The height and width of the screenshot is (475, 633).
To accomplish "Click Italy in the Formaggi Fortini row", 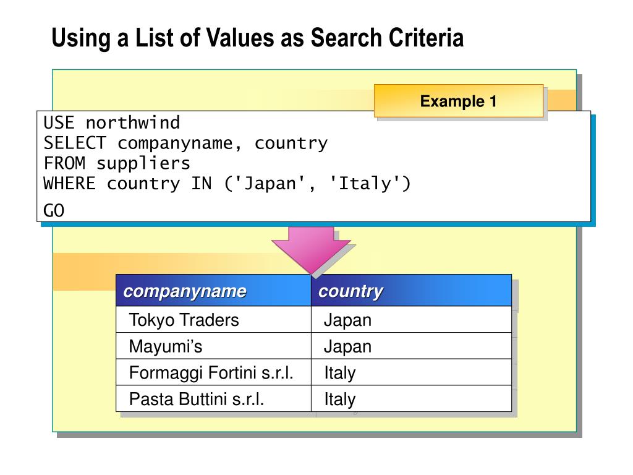I will coord(340,373).
